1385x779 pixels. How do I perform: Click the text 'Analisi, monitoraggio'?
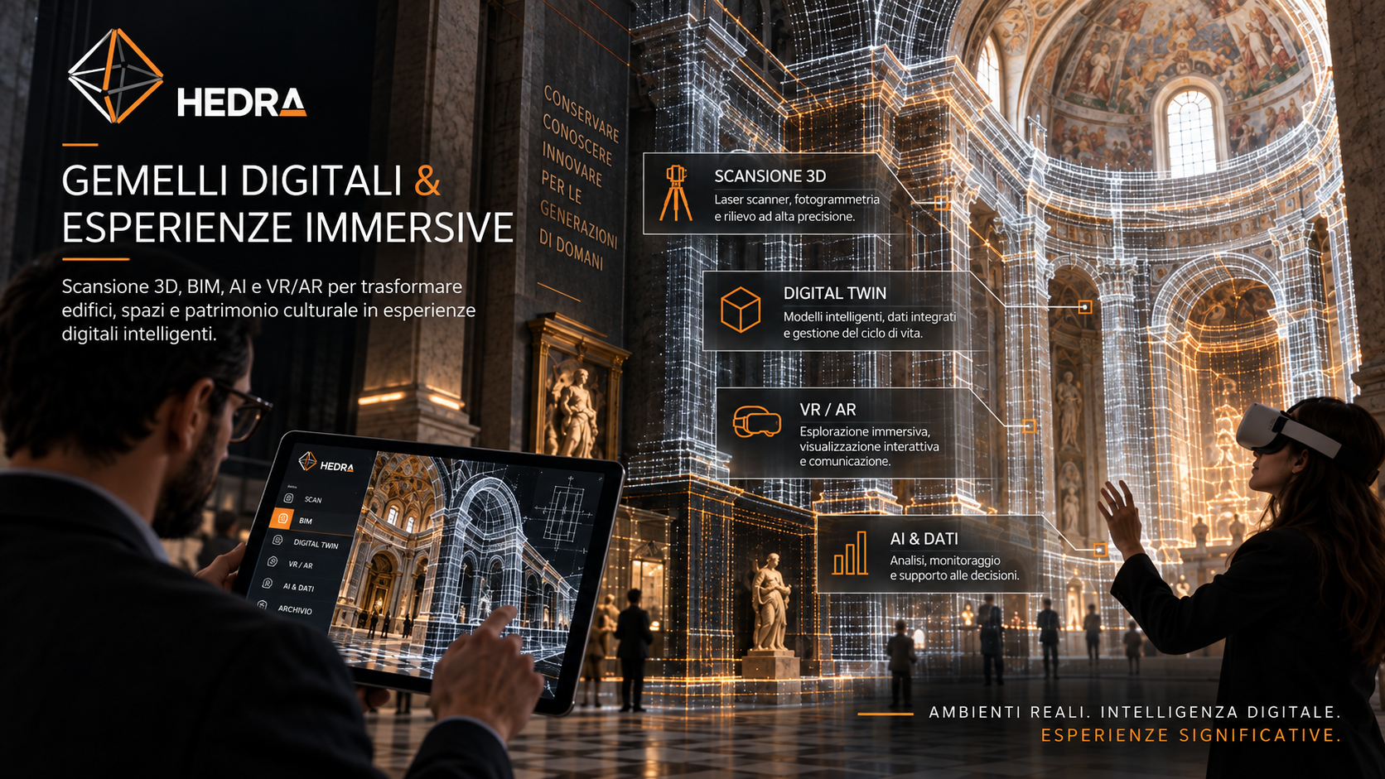pos(945,560)
